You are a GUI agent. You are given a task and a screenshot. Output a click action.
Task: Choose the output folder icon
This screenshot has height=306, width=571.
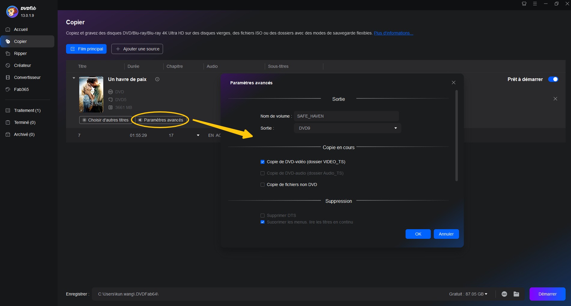click(x=516, y=294)
